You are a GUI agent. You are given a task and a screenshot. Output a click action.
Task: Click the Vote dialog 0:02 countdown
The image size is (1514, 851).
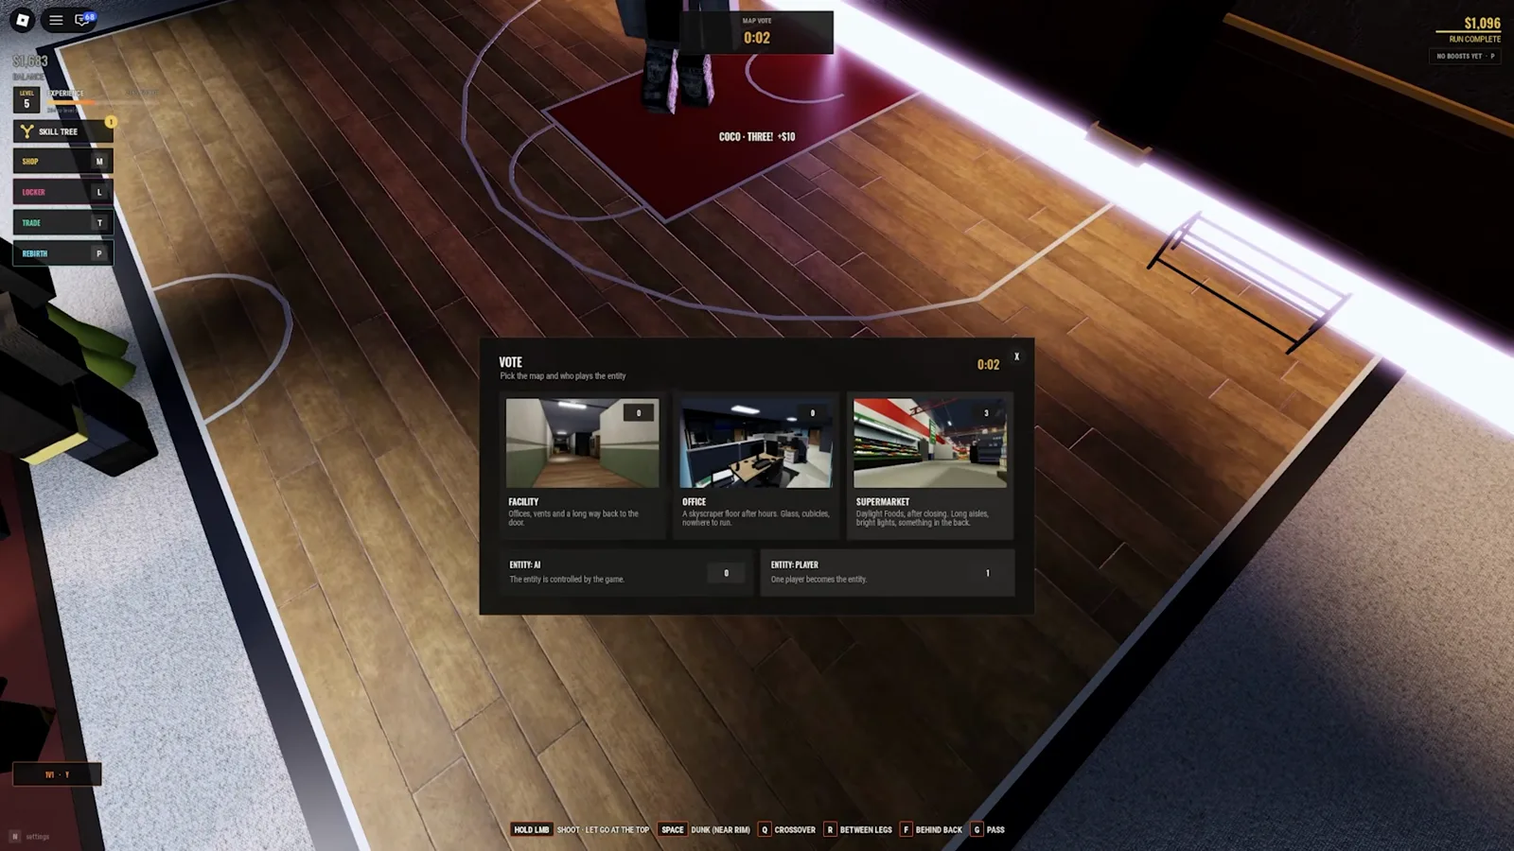tap(988, 365)
